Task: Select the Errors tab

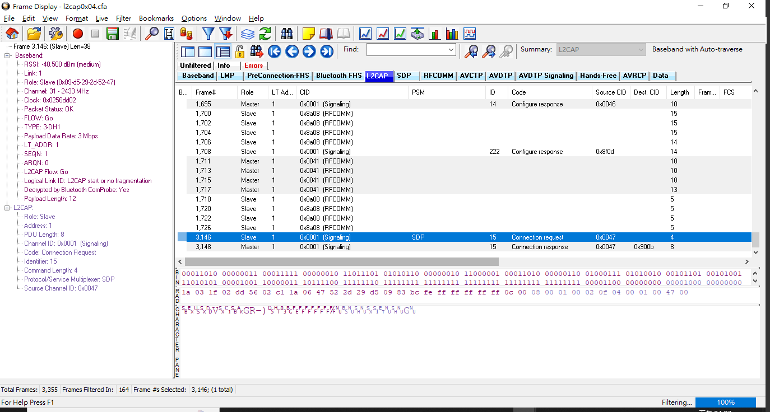Action: point(253,65)
